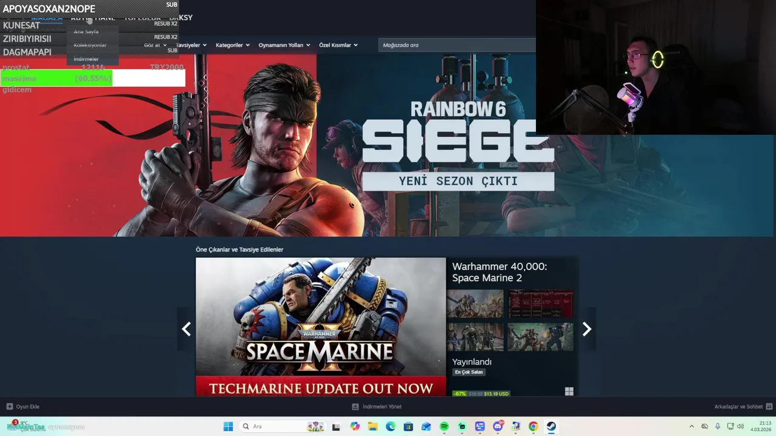
Task: Open the taskbar clock and date
Action: coord(760,426)
